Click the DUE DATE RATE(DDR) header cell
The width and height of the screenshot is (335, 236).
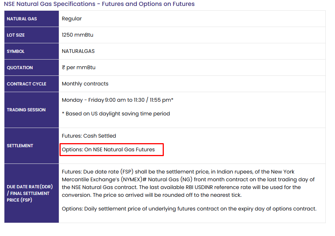tap(32, 193)
